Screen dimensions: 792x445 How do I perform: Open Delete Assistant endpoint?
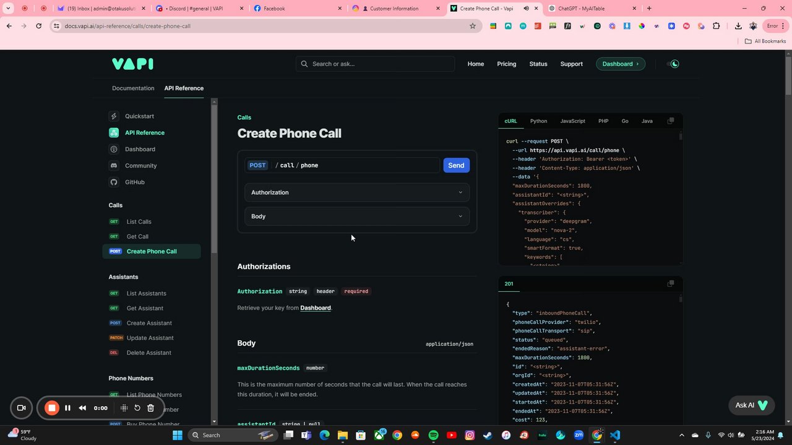[x=152, y=353]
